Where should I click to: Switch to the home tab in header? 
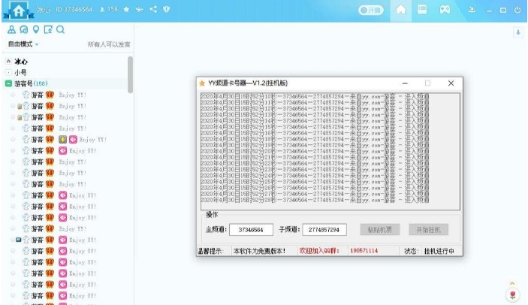pyautogui.click(x=400, y=10)
